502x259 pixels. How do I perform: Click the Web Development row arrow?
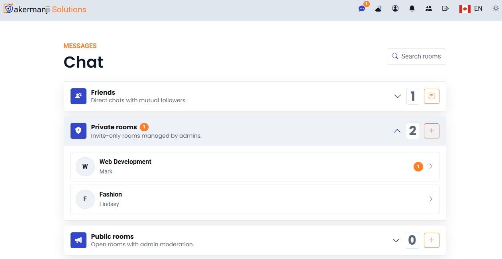(431, 167)
